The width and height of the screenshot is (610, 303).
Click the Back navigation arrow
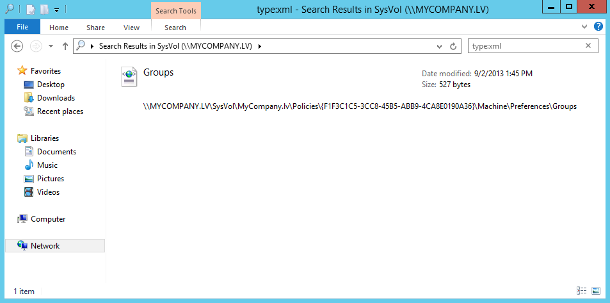[17, 46]
